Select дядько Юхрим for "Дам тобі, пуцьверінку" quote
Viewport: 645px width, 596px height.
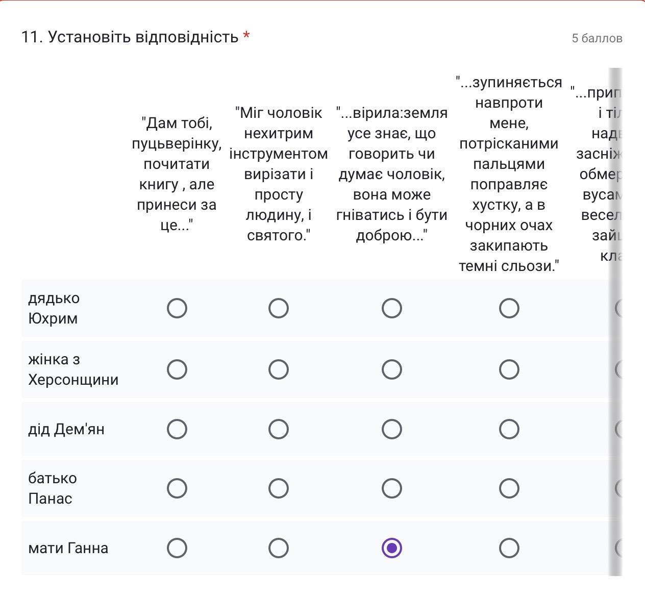[x=177, y=308]
